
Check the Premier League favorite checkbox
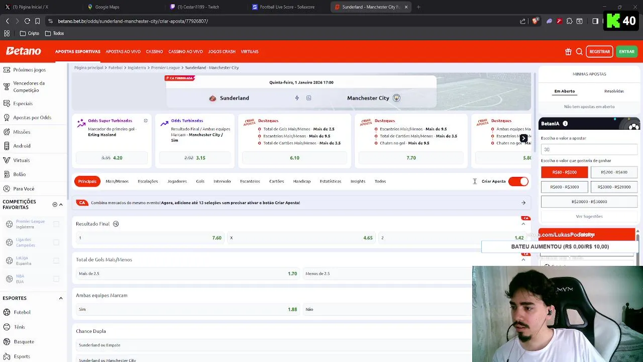pos(56,224)
